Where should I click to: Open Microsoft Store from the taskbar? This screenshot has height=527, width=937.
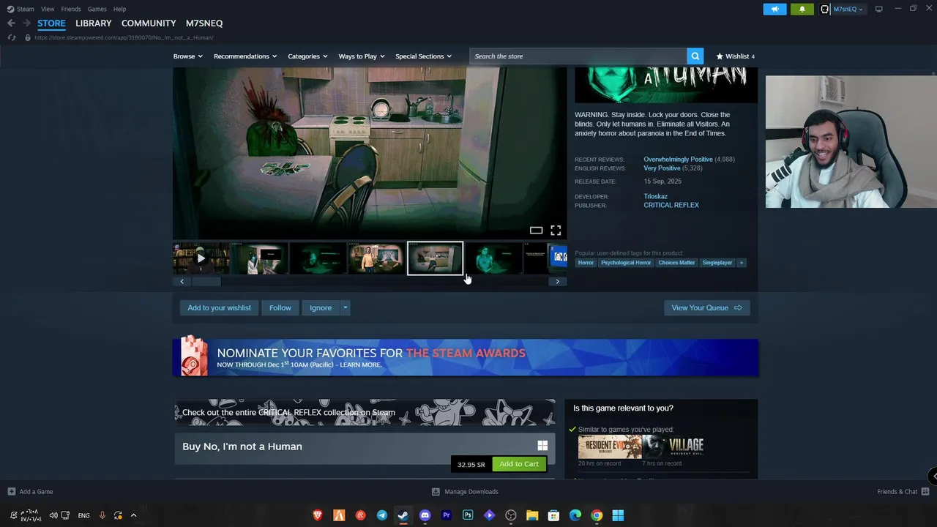coord(553,515)
